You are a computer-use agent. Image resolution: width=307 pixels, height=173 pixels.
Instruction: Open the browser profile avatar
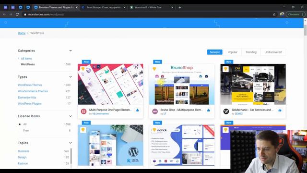pyautogui.click(x=282, y=14)
